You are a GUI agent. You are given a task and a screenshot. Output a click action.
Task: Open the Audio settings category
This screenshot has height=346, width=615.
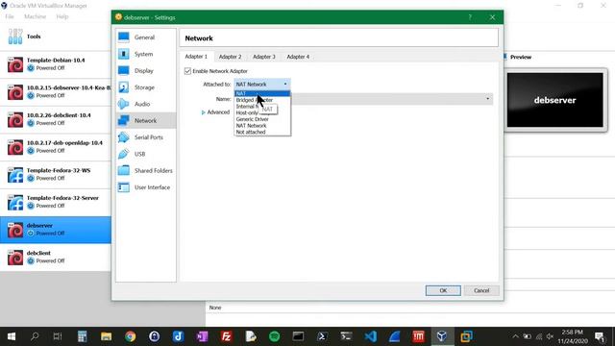coord(146,104)
